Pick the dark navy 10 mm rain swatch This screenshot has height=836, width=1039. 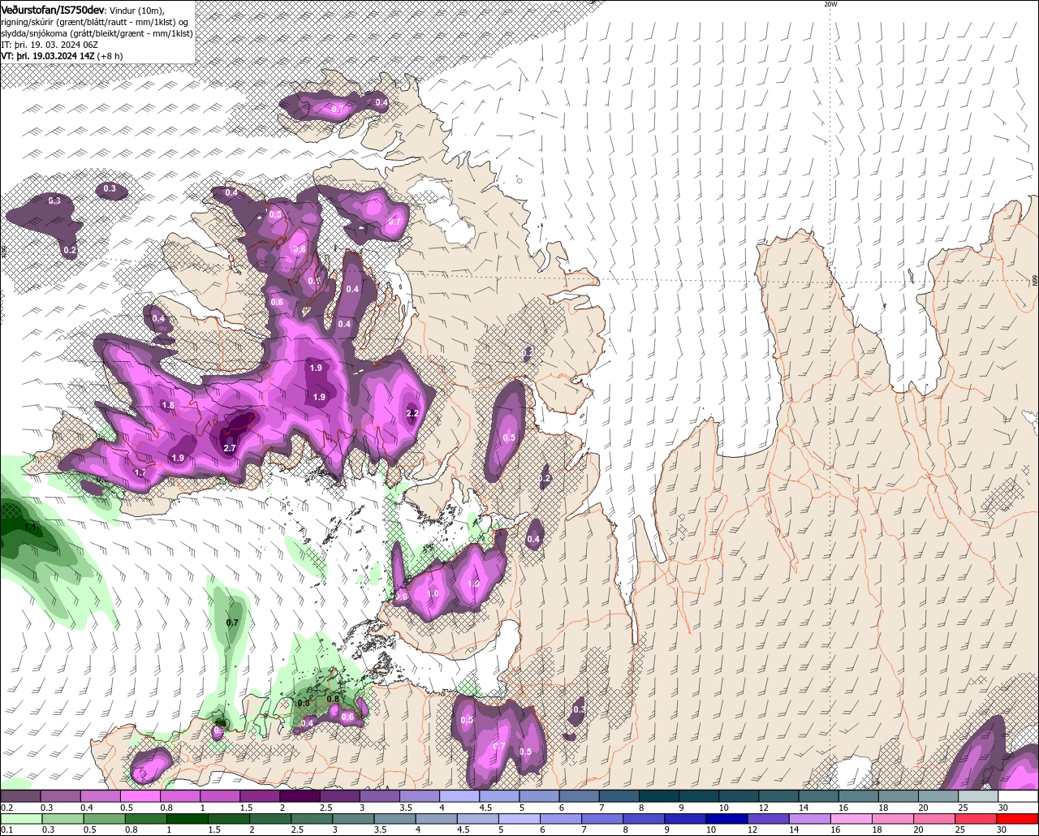(x=726, y=819)
